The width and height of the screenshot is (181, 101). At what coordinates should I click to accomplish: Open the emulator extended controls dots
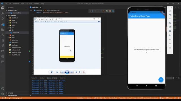click(x=170, y=52)
